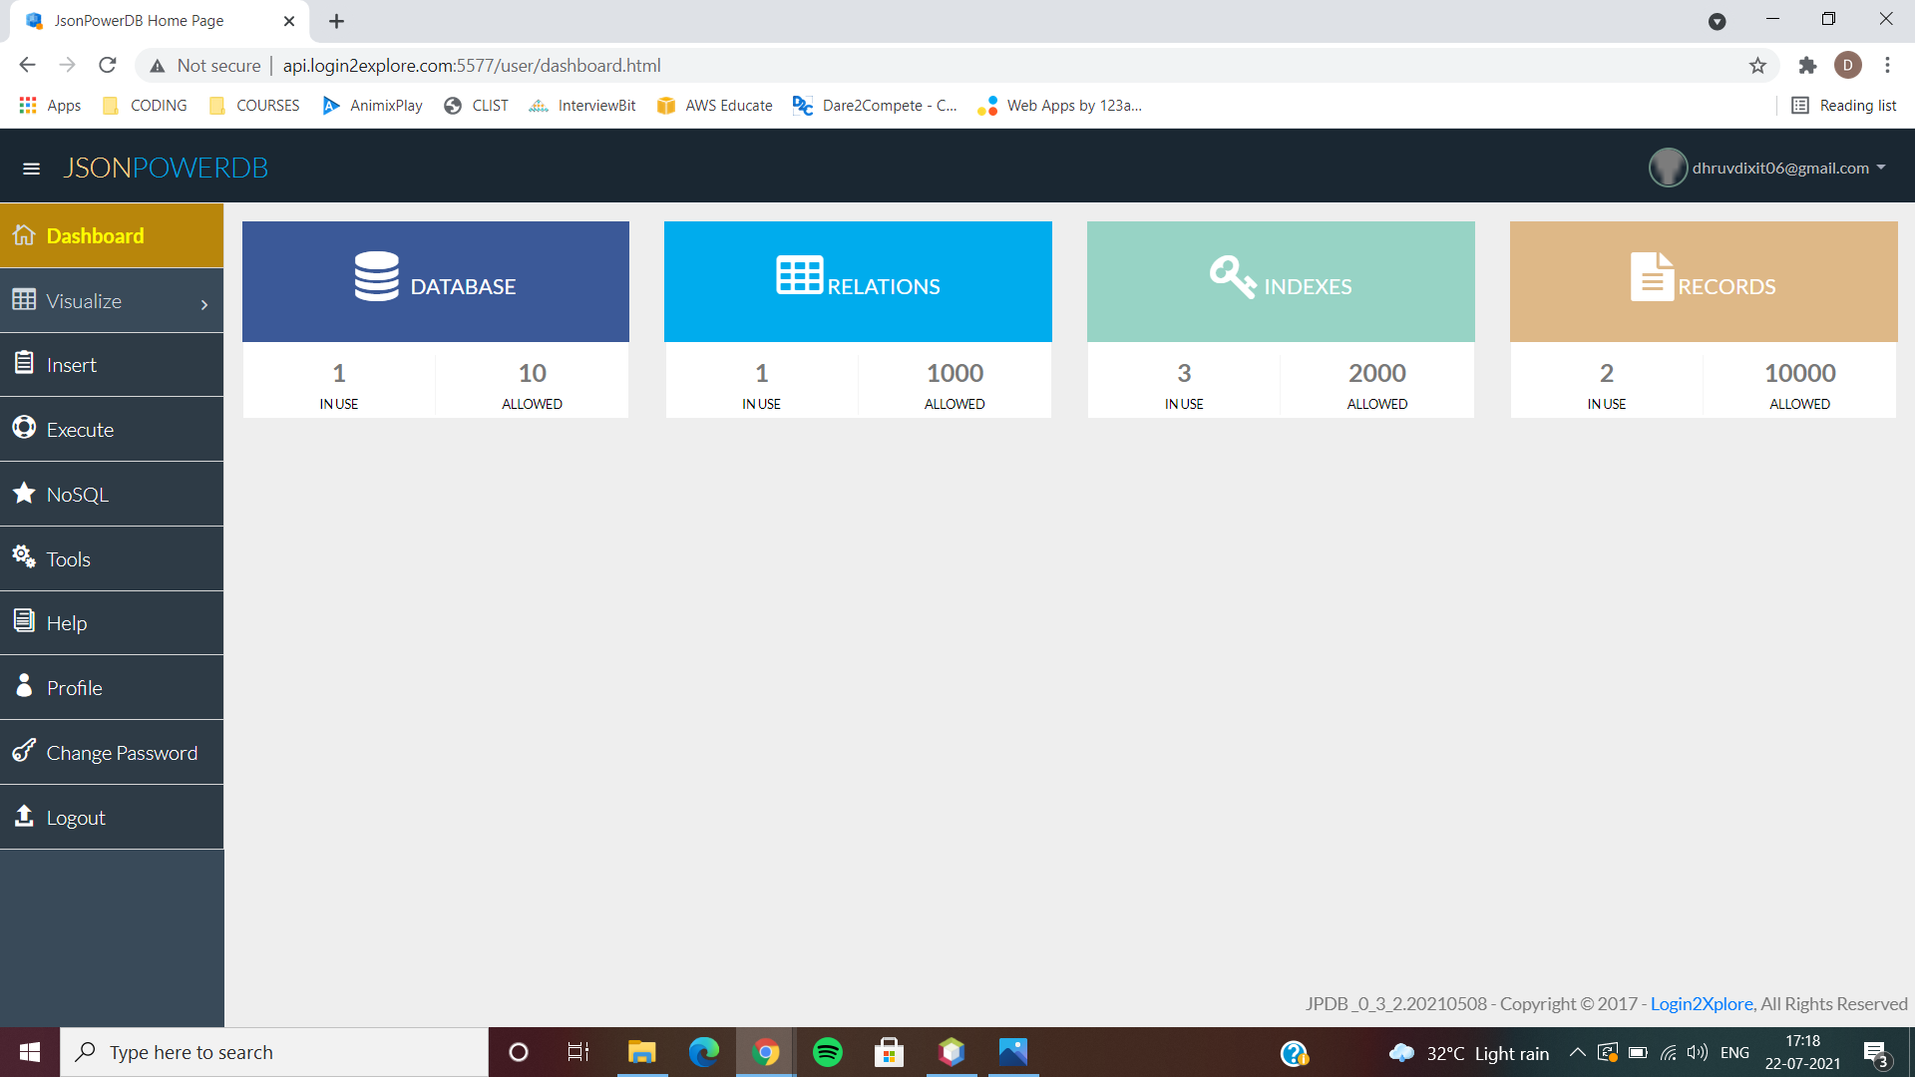
Task: Open the Tools menu in sidebar
Action: [68, 558]
